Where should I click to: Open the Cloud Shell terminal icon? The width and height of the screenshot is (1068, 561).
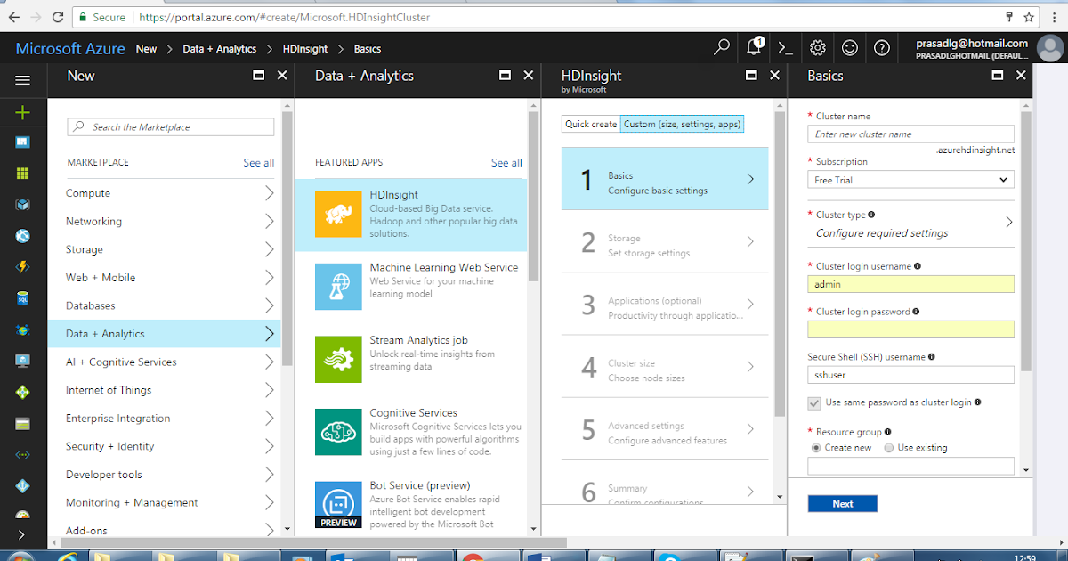click(785, 48)
